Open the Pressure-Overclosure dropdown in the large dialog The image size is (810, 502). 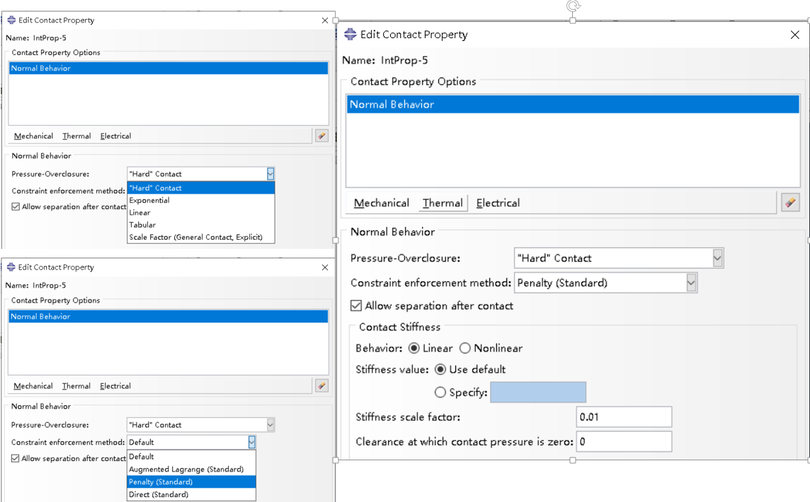[x=717, y=258]
